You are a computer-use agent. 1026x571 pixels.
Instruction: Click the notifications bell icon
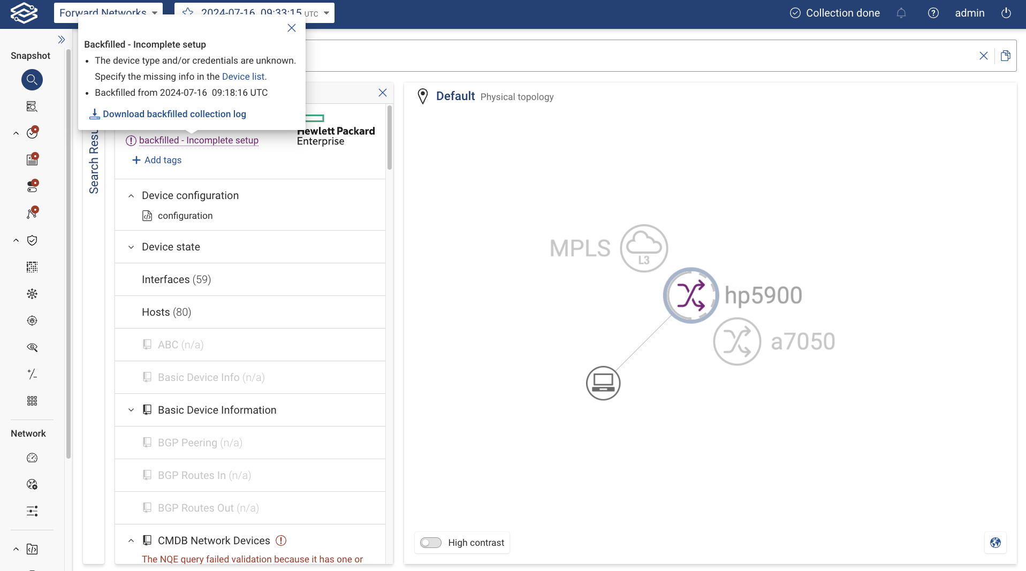[901, 13]
